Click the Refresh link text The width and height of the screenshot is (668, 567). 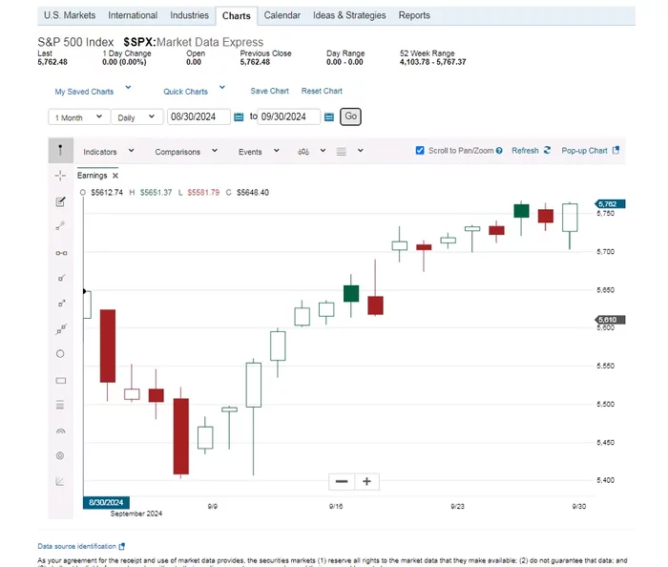pyautogui.click(x=525, y=151)
